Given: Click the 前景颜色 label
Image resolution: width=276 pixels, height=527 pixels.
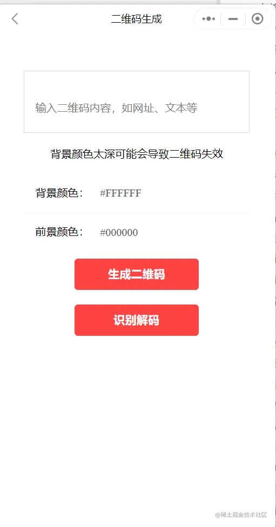Looking at the screenshot, I should click(59, 232).
